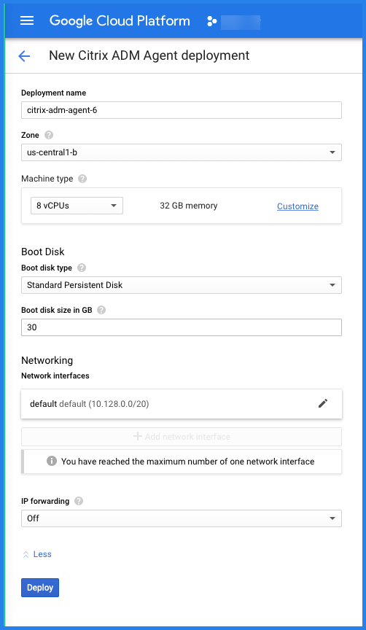Select the default network interface row
366x630 pixels.
pyautogui.click(x=182, y=404)
